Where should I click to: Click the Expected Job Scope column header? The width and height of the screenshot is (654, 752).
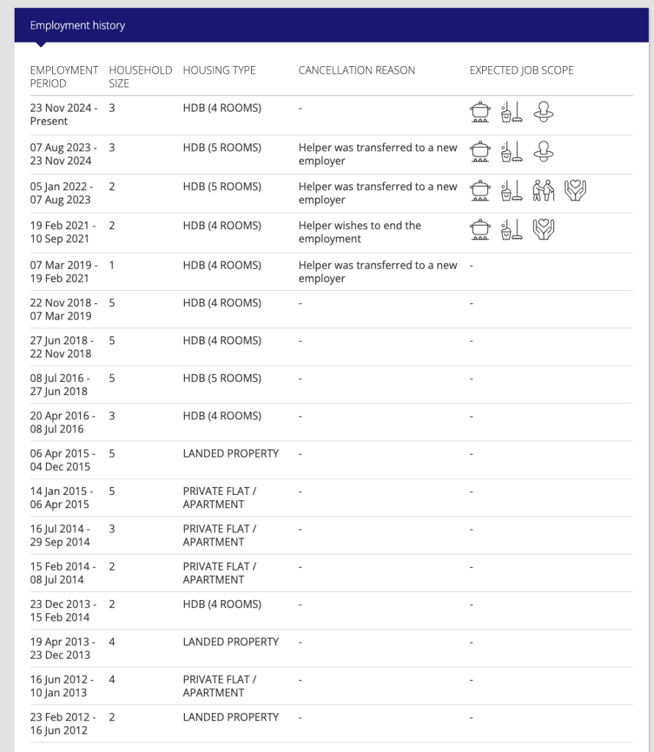tap(522, 70)
